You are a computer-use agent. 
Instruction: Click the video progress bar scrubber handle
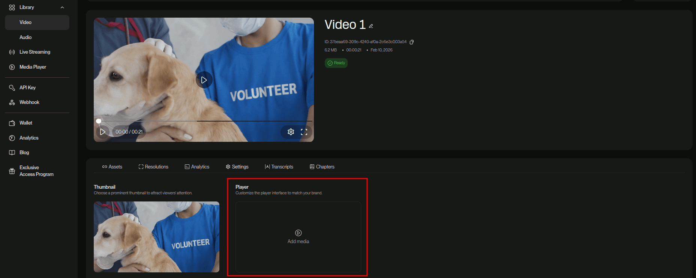[99, 121]
